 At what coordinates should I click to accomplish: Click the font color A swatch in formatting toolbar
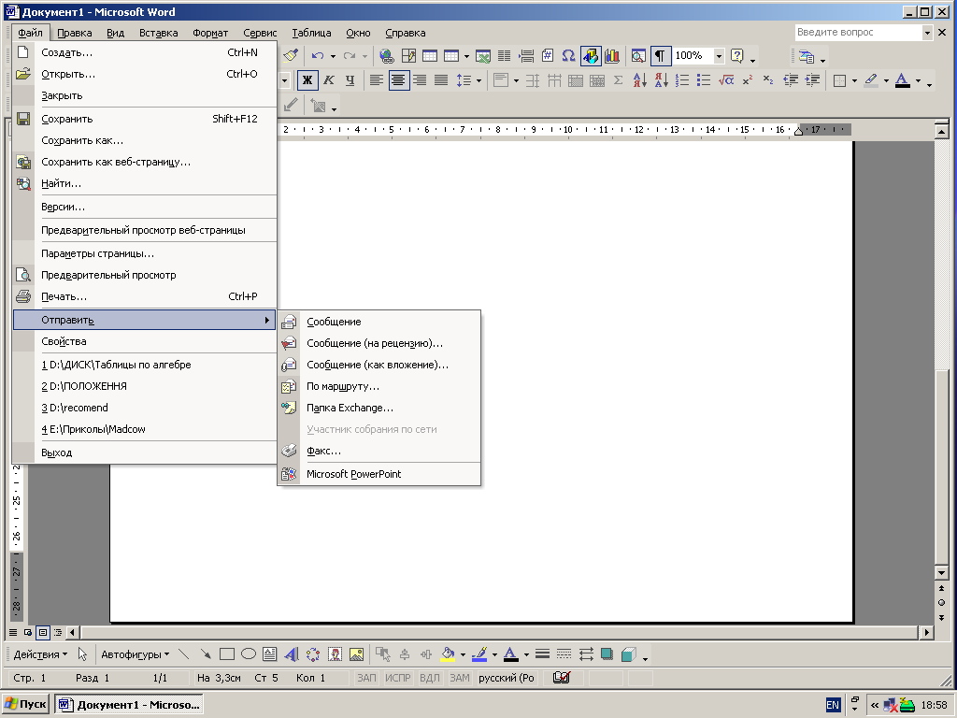pyautogui.click(x=903, y=80)
